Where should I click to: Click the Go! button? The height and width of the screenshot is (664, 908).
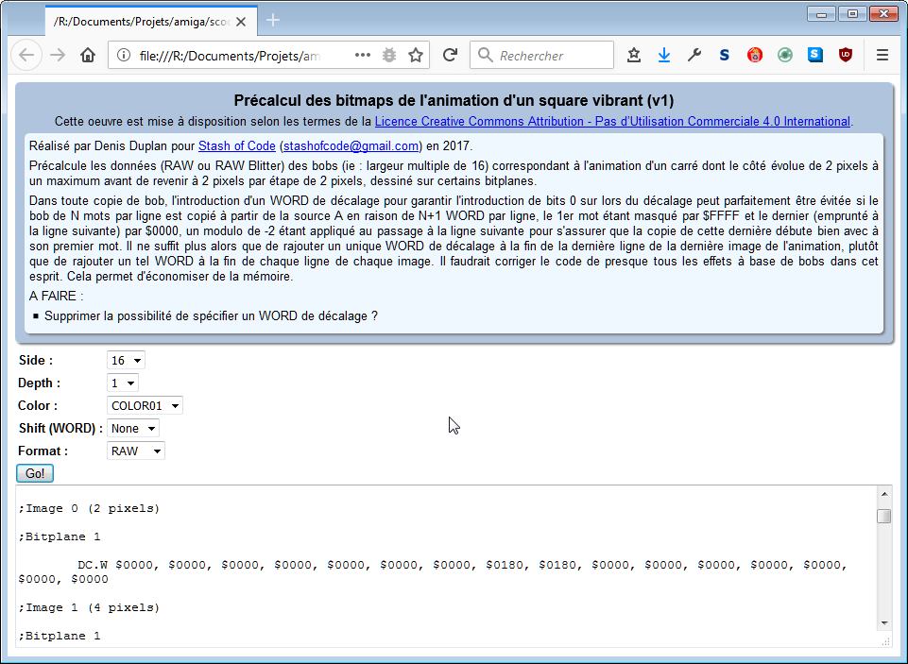pyautogui.click(x=35, y=473)
